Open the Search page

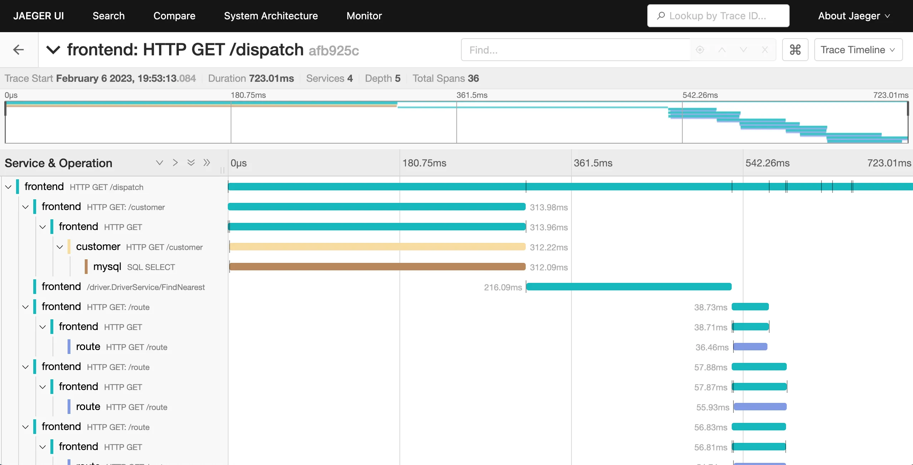click(x=109, y=16)
